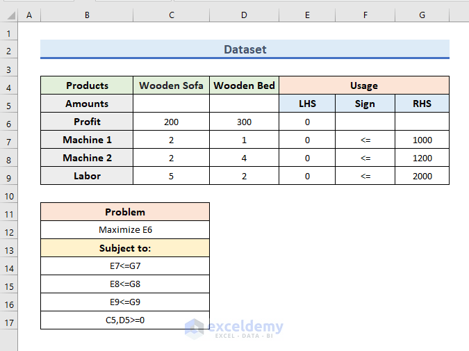Select Machine 2 Wooden Bed value 4
The width and height of the screenshot is (469, 351).
(x=244, y=158)
